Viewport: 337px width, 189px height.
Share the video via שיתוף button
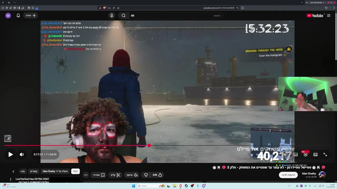(132, 175)
